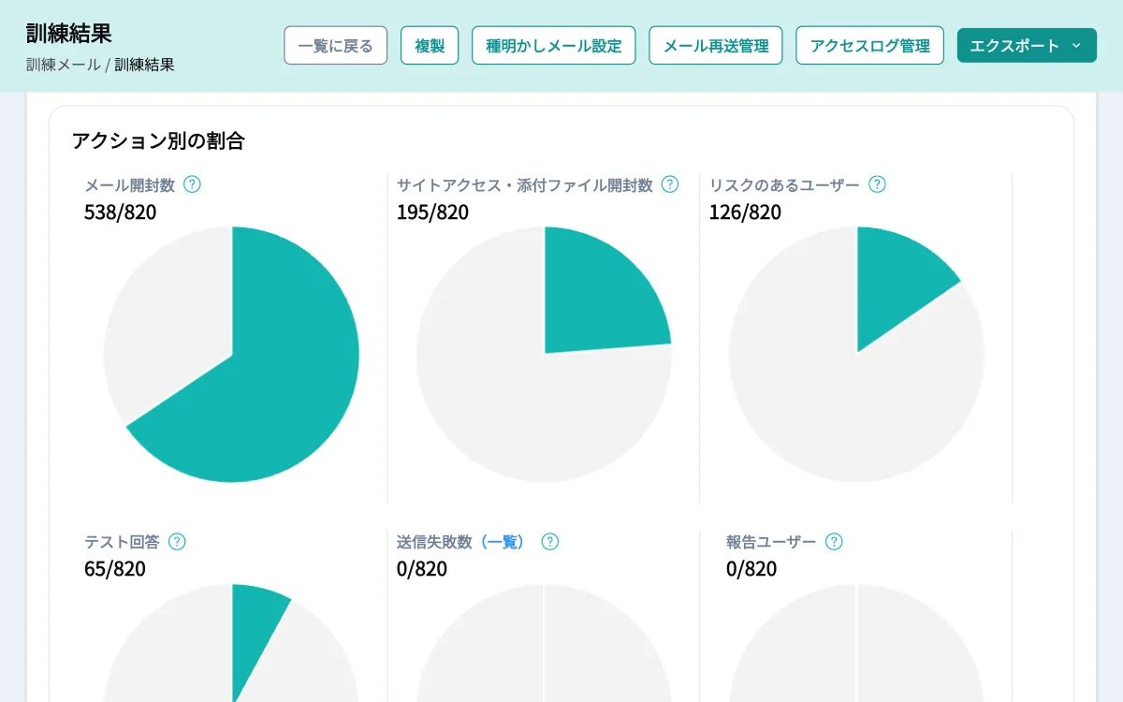The image size is (1123, 702).
Task: Open help icon beside テスト回答
Action: [x=177, y=542]
